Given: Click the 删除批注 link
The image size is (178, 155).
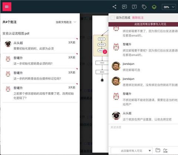Looking at the screenshot, I should 138,18.
